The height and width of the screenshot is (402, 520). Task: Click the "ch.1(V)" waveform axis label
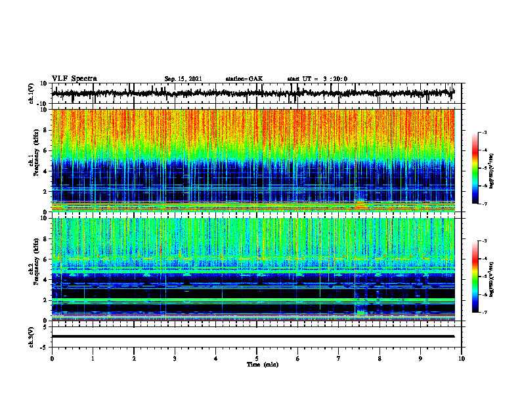tap(32, 93)
